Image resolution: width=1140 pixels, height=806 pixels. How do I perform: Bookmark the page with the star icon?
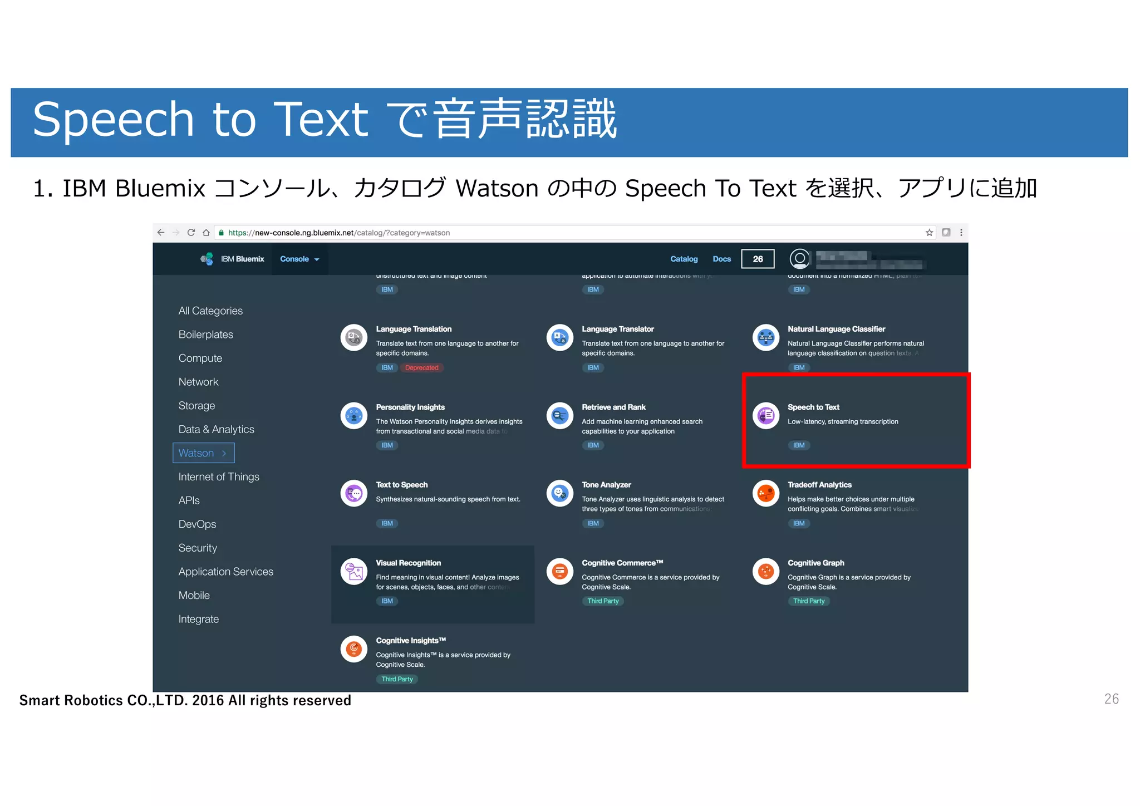929,233
